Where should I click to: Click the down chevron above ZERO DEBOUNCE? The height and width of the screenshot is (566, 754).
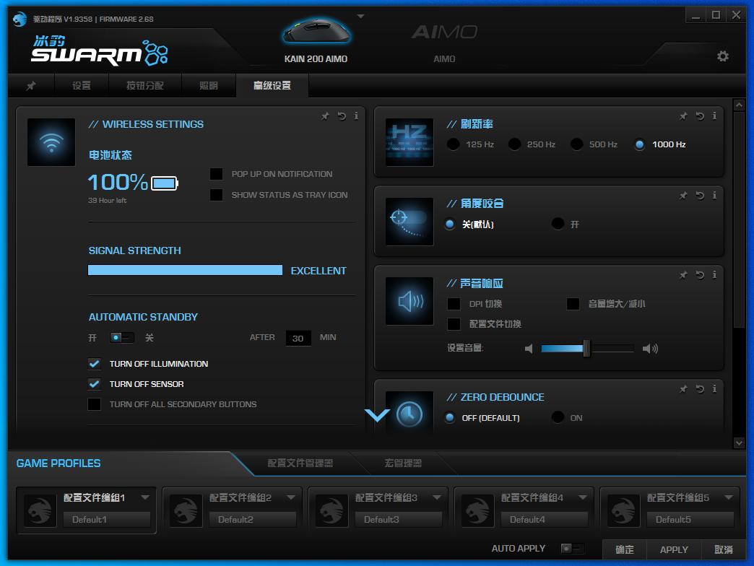tap(377, 415)
